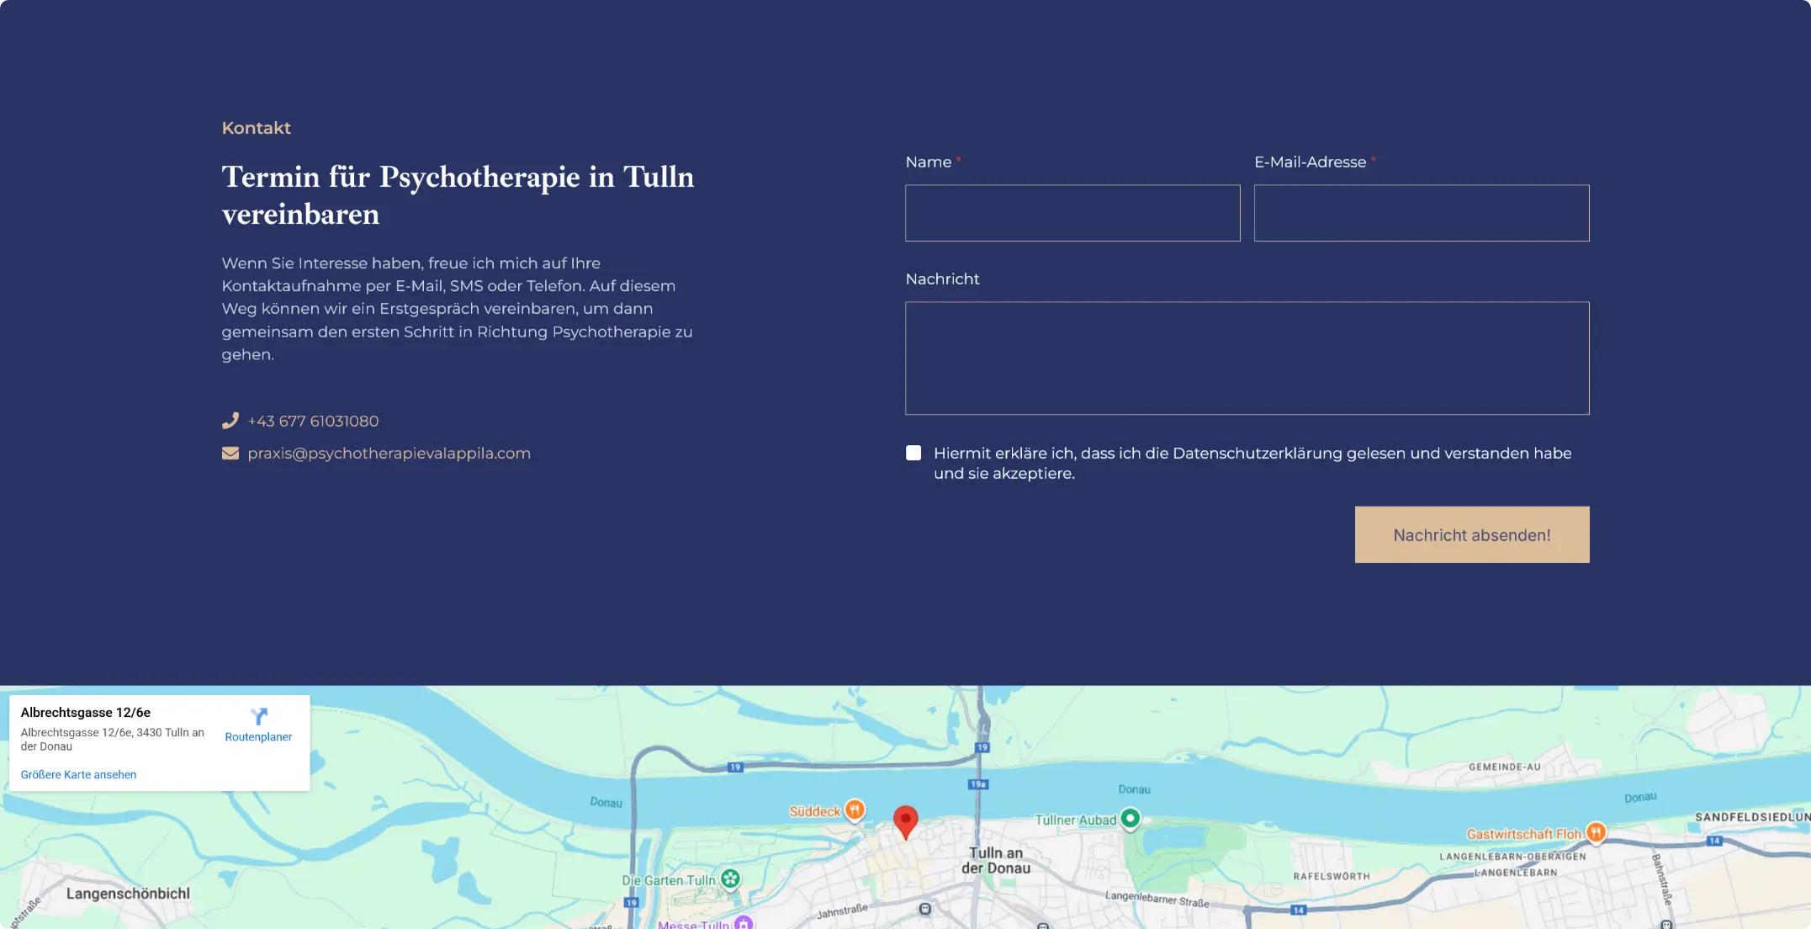This screenshot has height=929, width=1811.
Task: Click the Routenplaner link text
Action: (x=258, y=736)
